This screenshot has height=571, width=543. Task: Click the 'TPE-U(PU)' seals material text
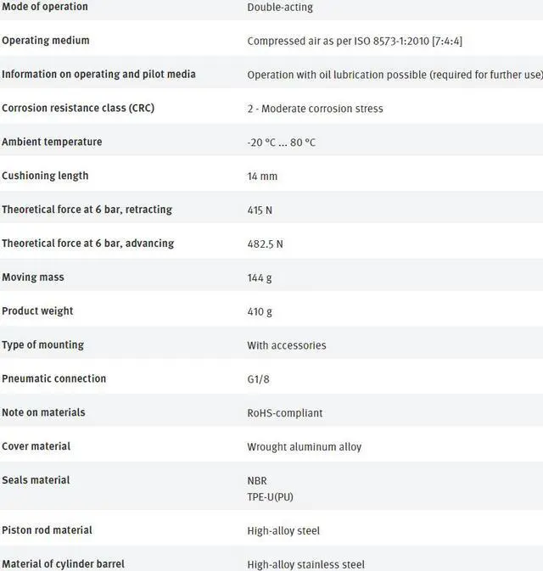(x=270, y=496)
